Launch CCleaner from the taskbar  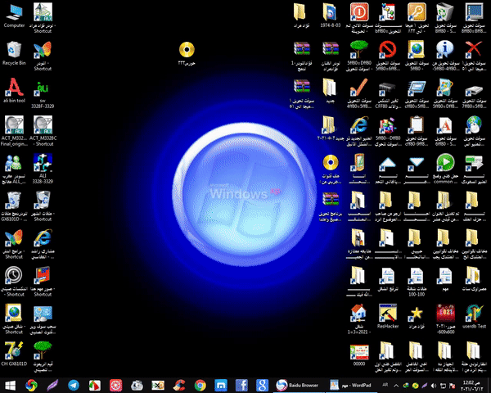[179, 385]
